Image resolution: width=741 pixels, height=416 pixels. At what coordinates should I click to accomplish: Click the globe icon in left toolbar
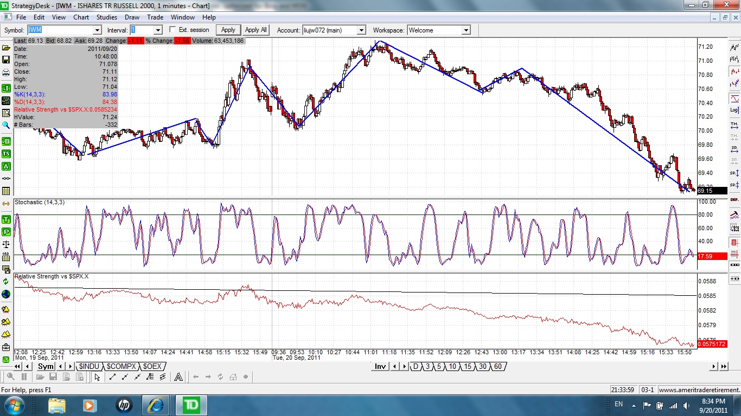point(6,294)
